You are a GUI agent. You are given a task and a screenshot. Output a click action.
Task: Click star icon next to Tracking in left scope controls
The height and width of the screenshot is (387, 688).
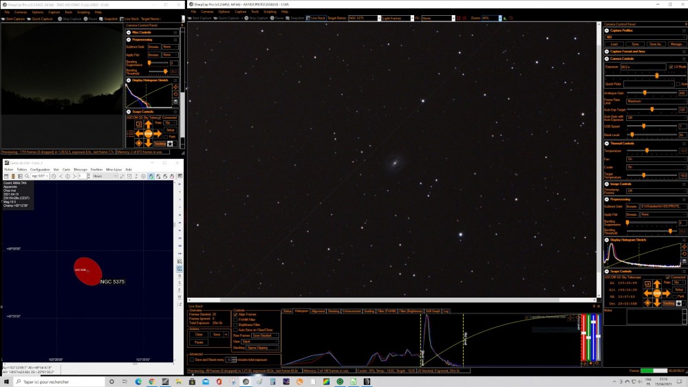[170, 143]
